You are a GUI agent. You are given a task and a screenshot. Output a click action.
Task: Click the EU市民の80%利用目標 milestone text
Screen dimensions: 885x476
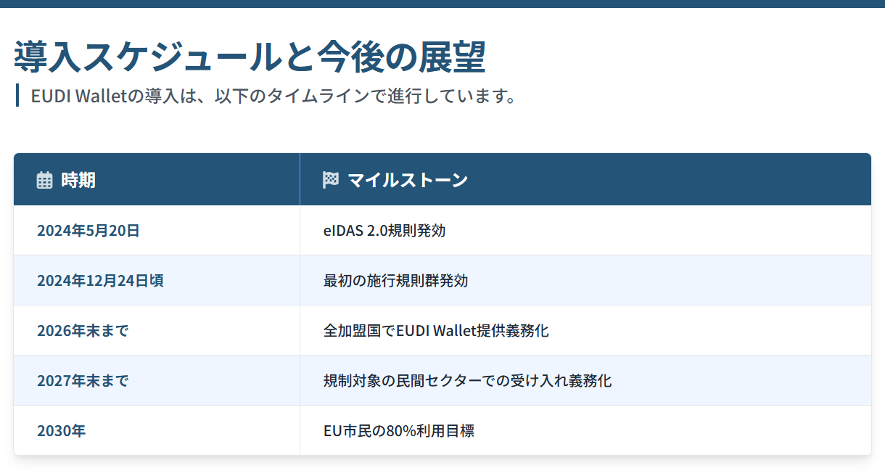click(399, 431)
